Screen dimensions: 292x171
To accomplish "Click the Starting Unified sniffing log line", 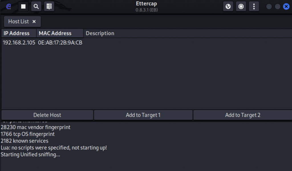I will (30, 155).
